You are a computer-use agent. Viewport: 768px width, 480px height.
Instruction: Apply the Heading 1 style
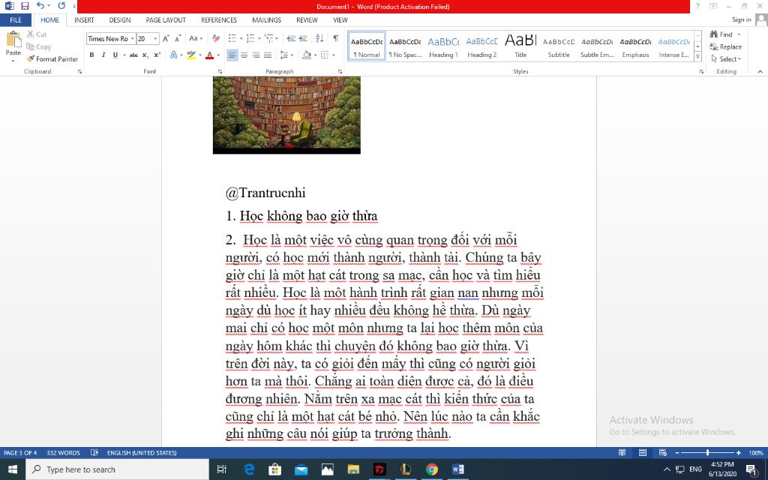pos(443,46)
